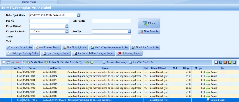
Task: Expand the Kitapta Basılacak dropdown
Action: pyautogui.click(x=67, y=32)
